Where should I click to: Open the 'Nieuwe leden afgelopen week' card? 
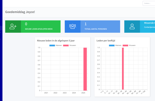33,27
